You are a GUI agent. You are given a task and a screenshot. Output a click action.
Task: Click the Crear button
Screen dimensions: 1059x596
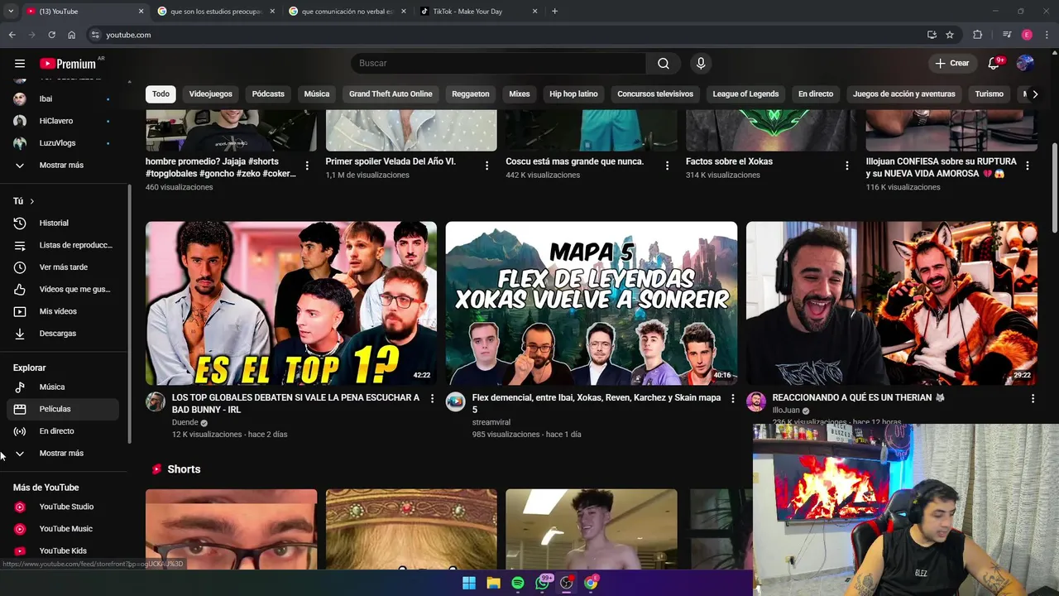[952, 64]
